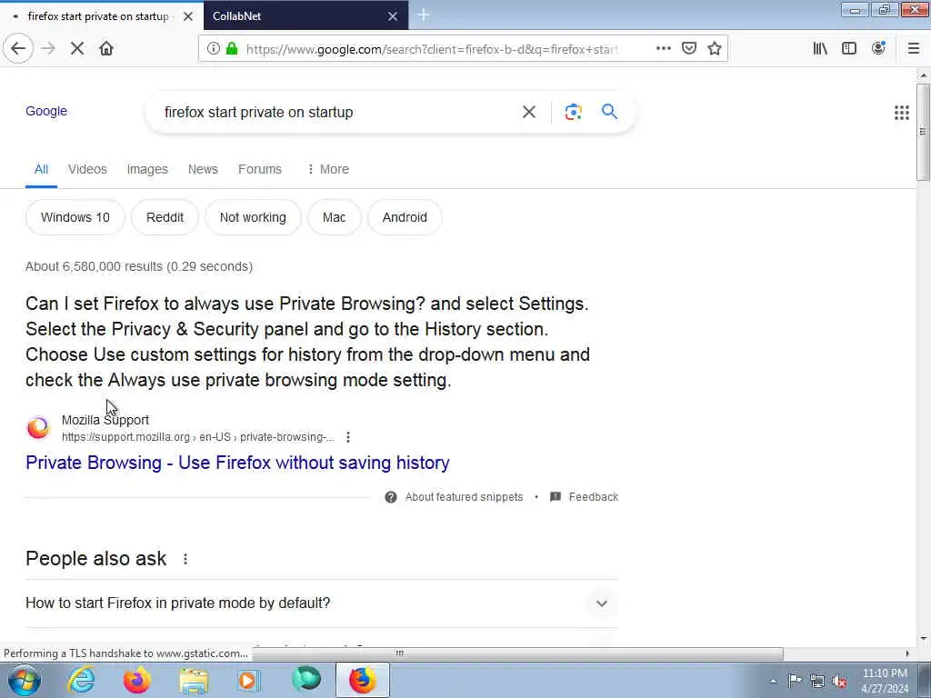
Task: Bookmark this page with the star
Action: [715, 49]
